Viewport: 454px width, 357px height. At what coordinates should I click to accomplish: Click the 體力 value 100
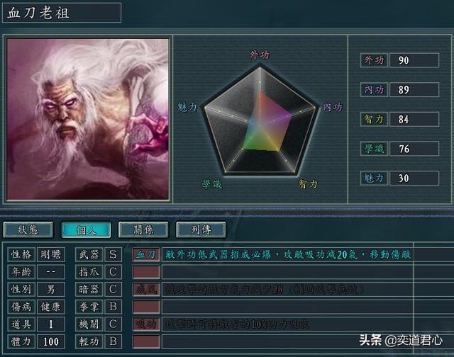(x=51, y=341)
